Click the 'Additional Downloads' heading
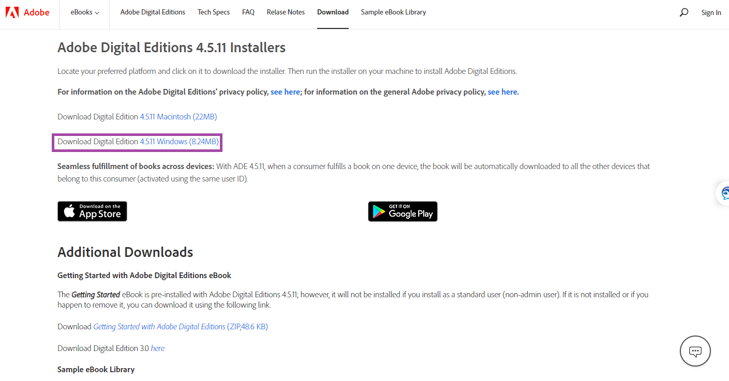This screenshot has height=381, width=729. (125, 252)
